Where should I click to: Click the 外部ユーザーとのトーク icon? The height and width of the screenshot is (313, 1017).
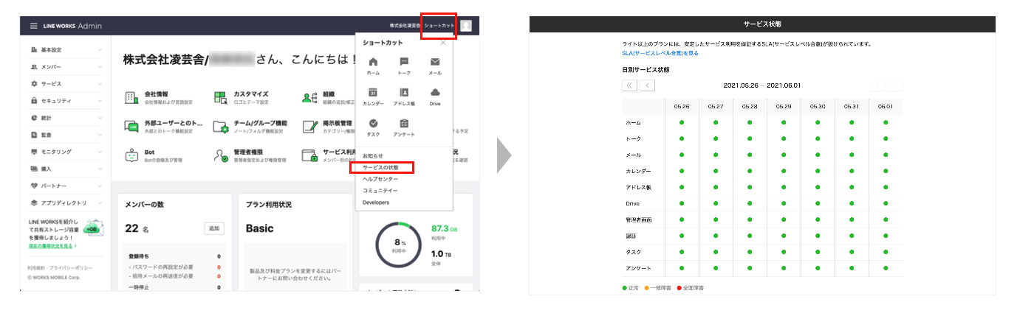(131, 127)
